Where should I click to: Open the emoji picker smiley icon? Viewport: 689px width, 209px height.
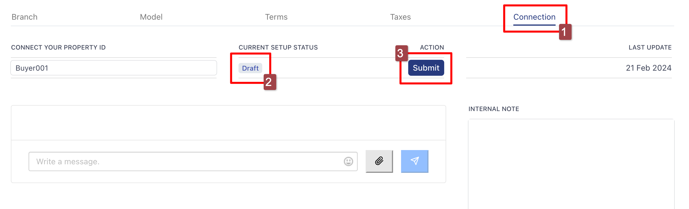(x=348, y=161)
